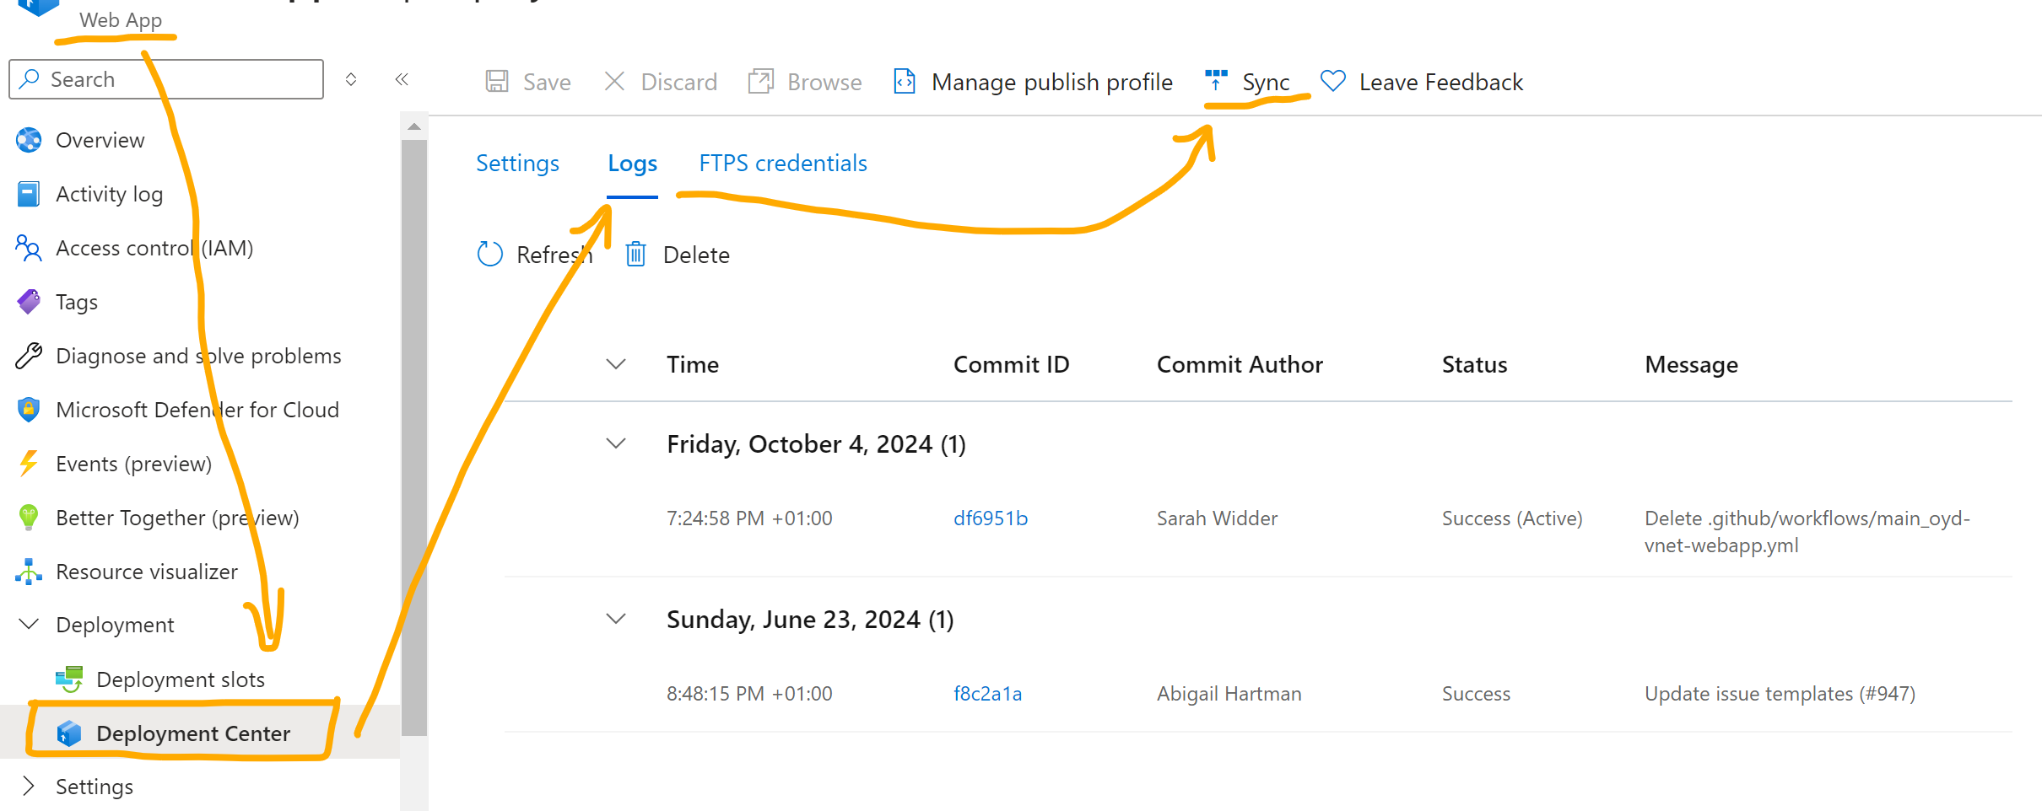Click author name 'Abigail Hartman'

pos(1229,694)
